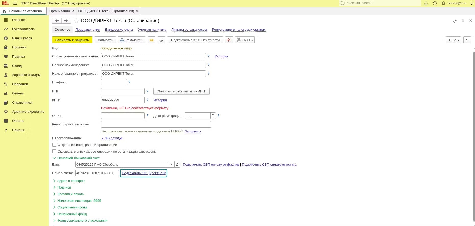Open notifications bell icon
The height and width of the screenshot is (226, 475).
(x=426, y=3)
